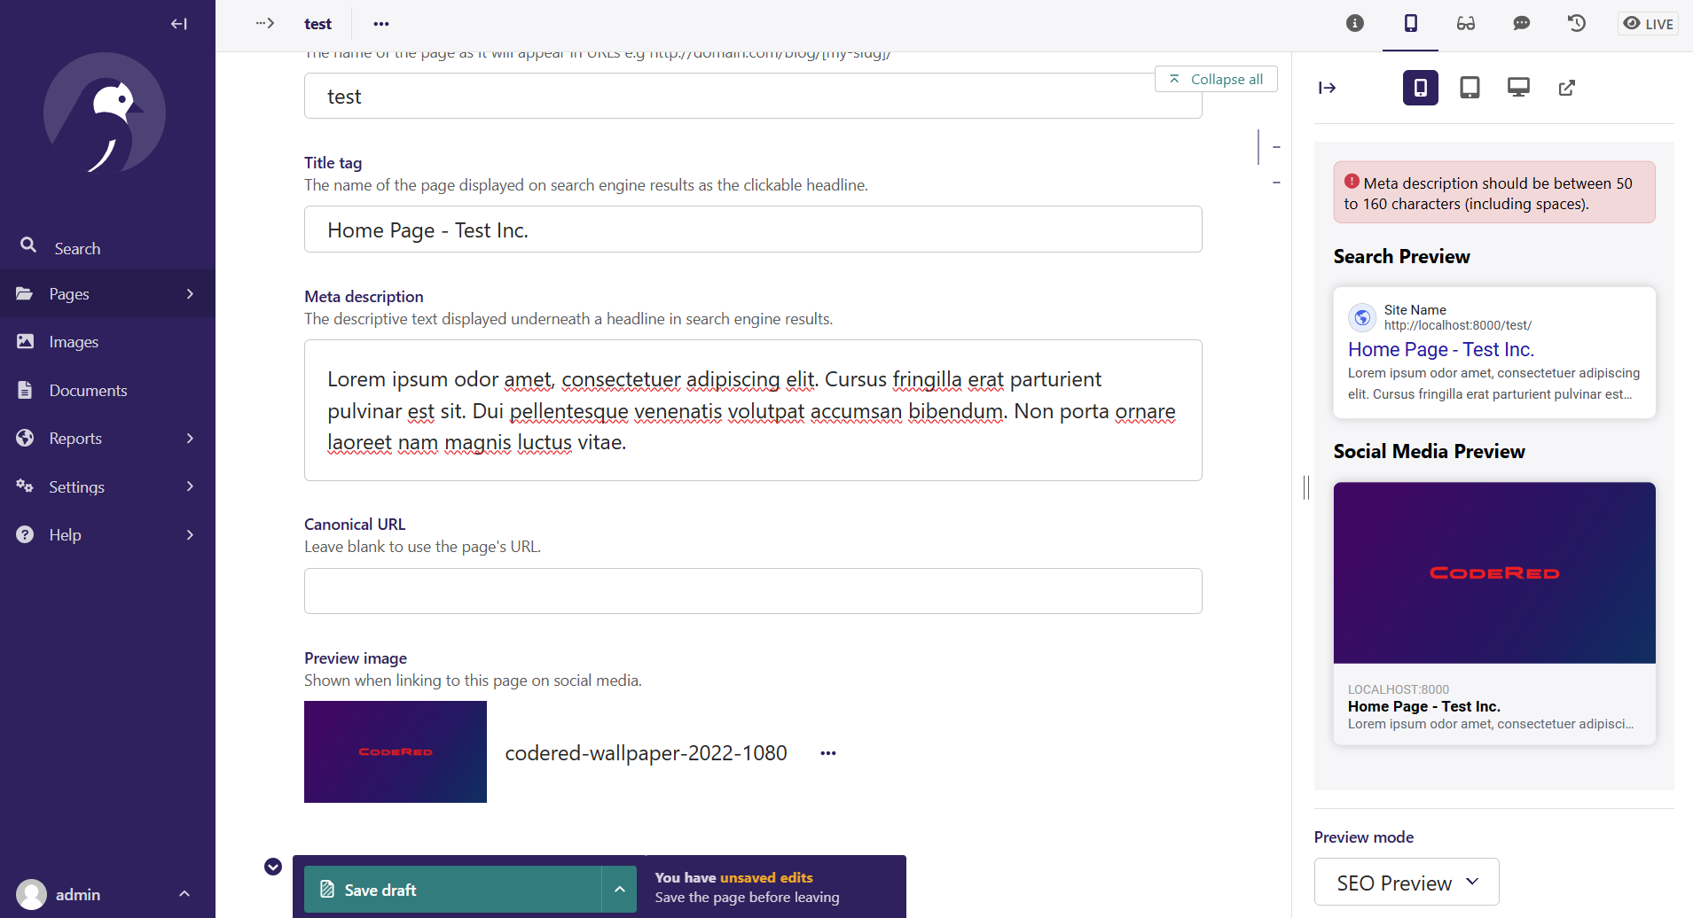This screenshot has width=1693, height=918.
Task: Select the mobile preview tab
Action: pos(1420,88)
